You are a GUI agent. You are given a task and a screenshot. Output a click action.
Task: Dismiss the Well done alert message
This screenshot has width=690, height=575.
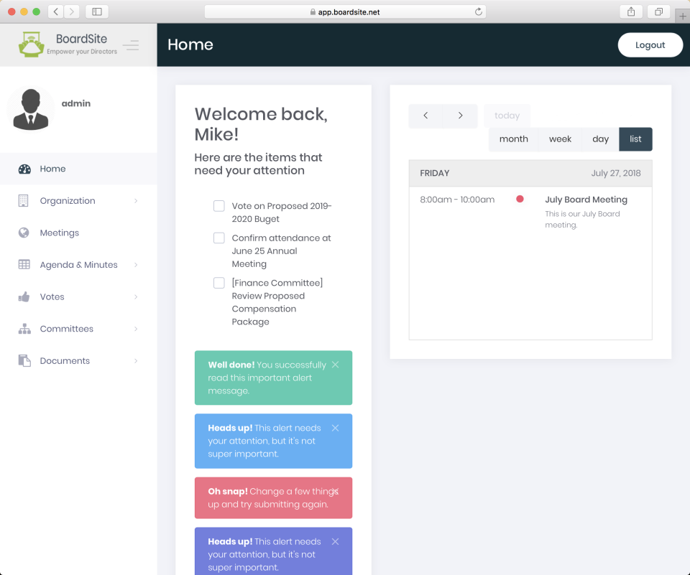pyautogui.click(x=335, y=365)
